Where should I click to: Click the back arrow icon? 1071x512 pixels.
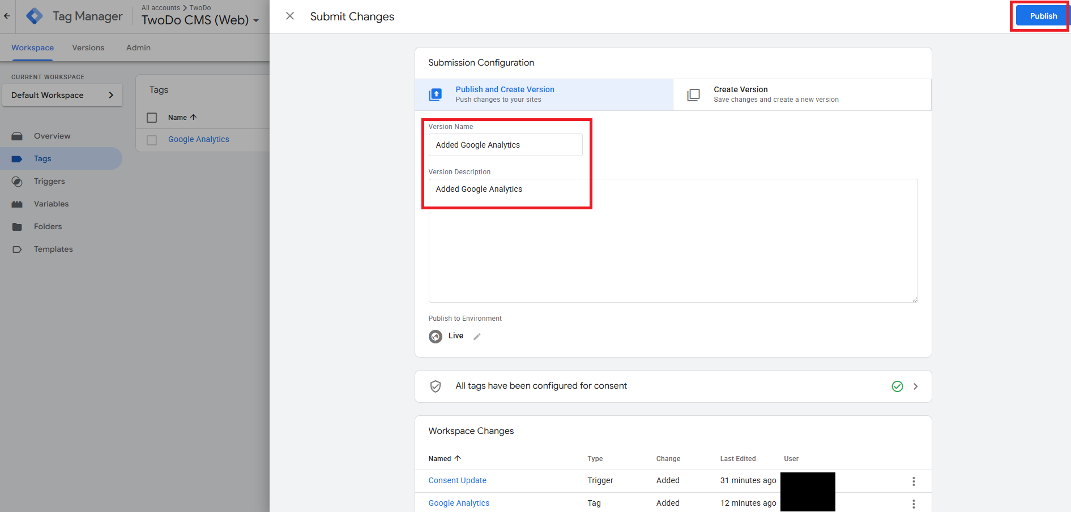click(7, 16)
